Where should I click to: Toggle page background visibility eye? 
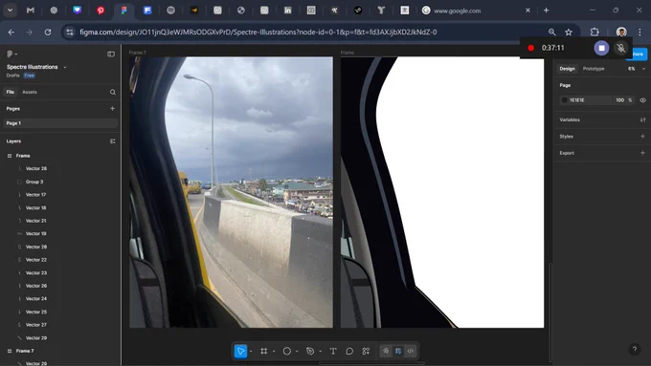pyautogui.click(x=642, y=100)
